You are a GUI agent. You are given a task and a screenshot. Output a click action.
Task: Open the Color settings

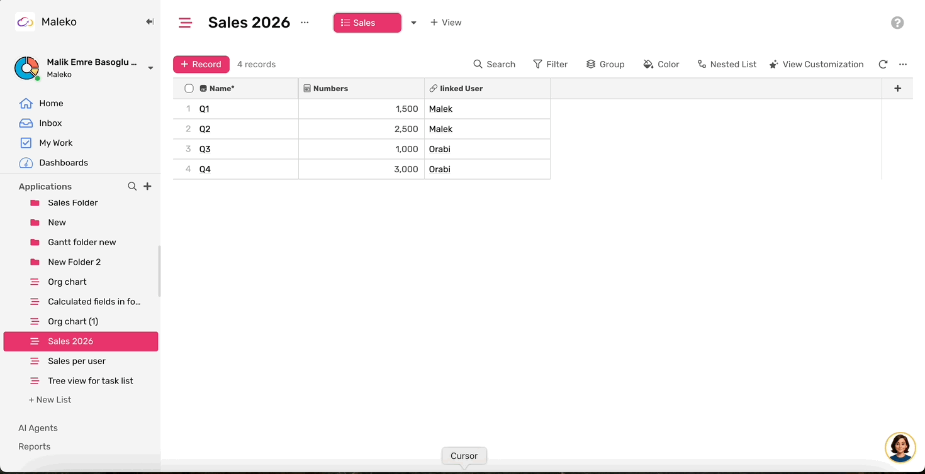(x=661, y=64)
